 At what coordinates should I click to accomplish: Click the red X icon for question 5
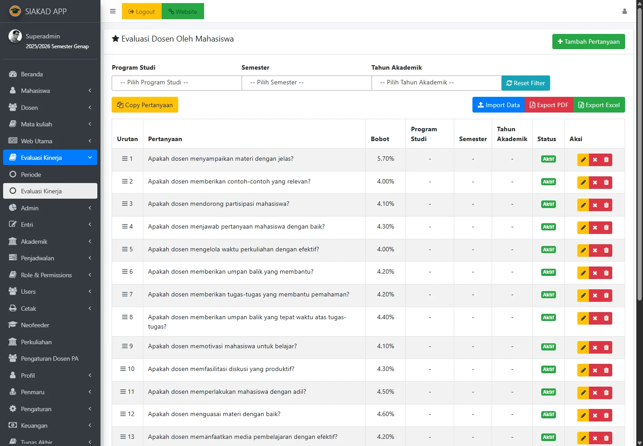click(x=595, y=250)
